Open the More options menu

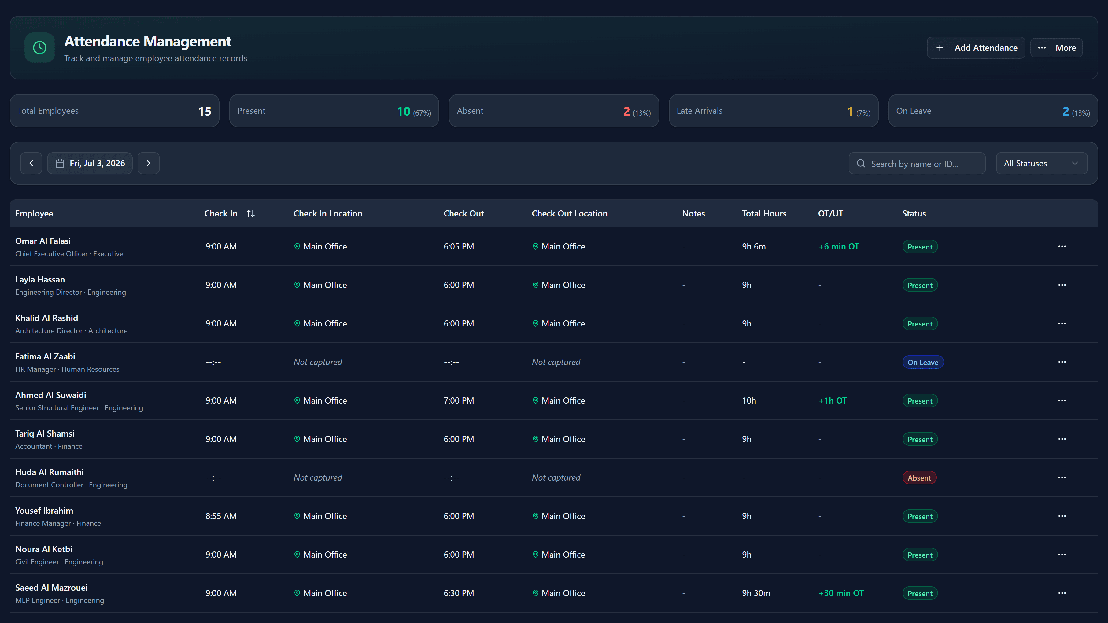[1056, 48]
